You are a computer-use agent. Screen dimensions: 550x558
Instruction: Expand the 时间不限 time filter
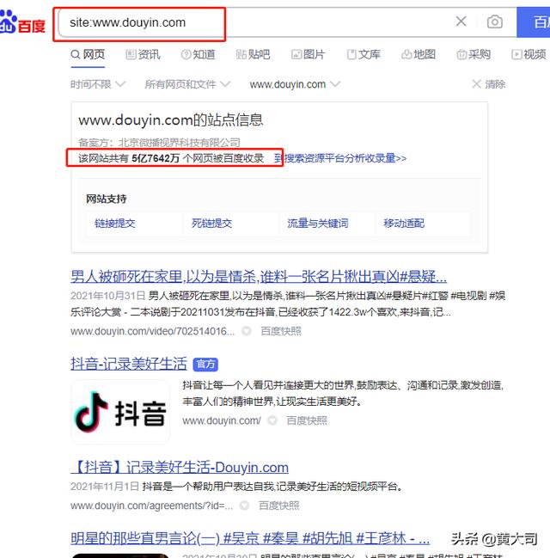click(98, 84)
